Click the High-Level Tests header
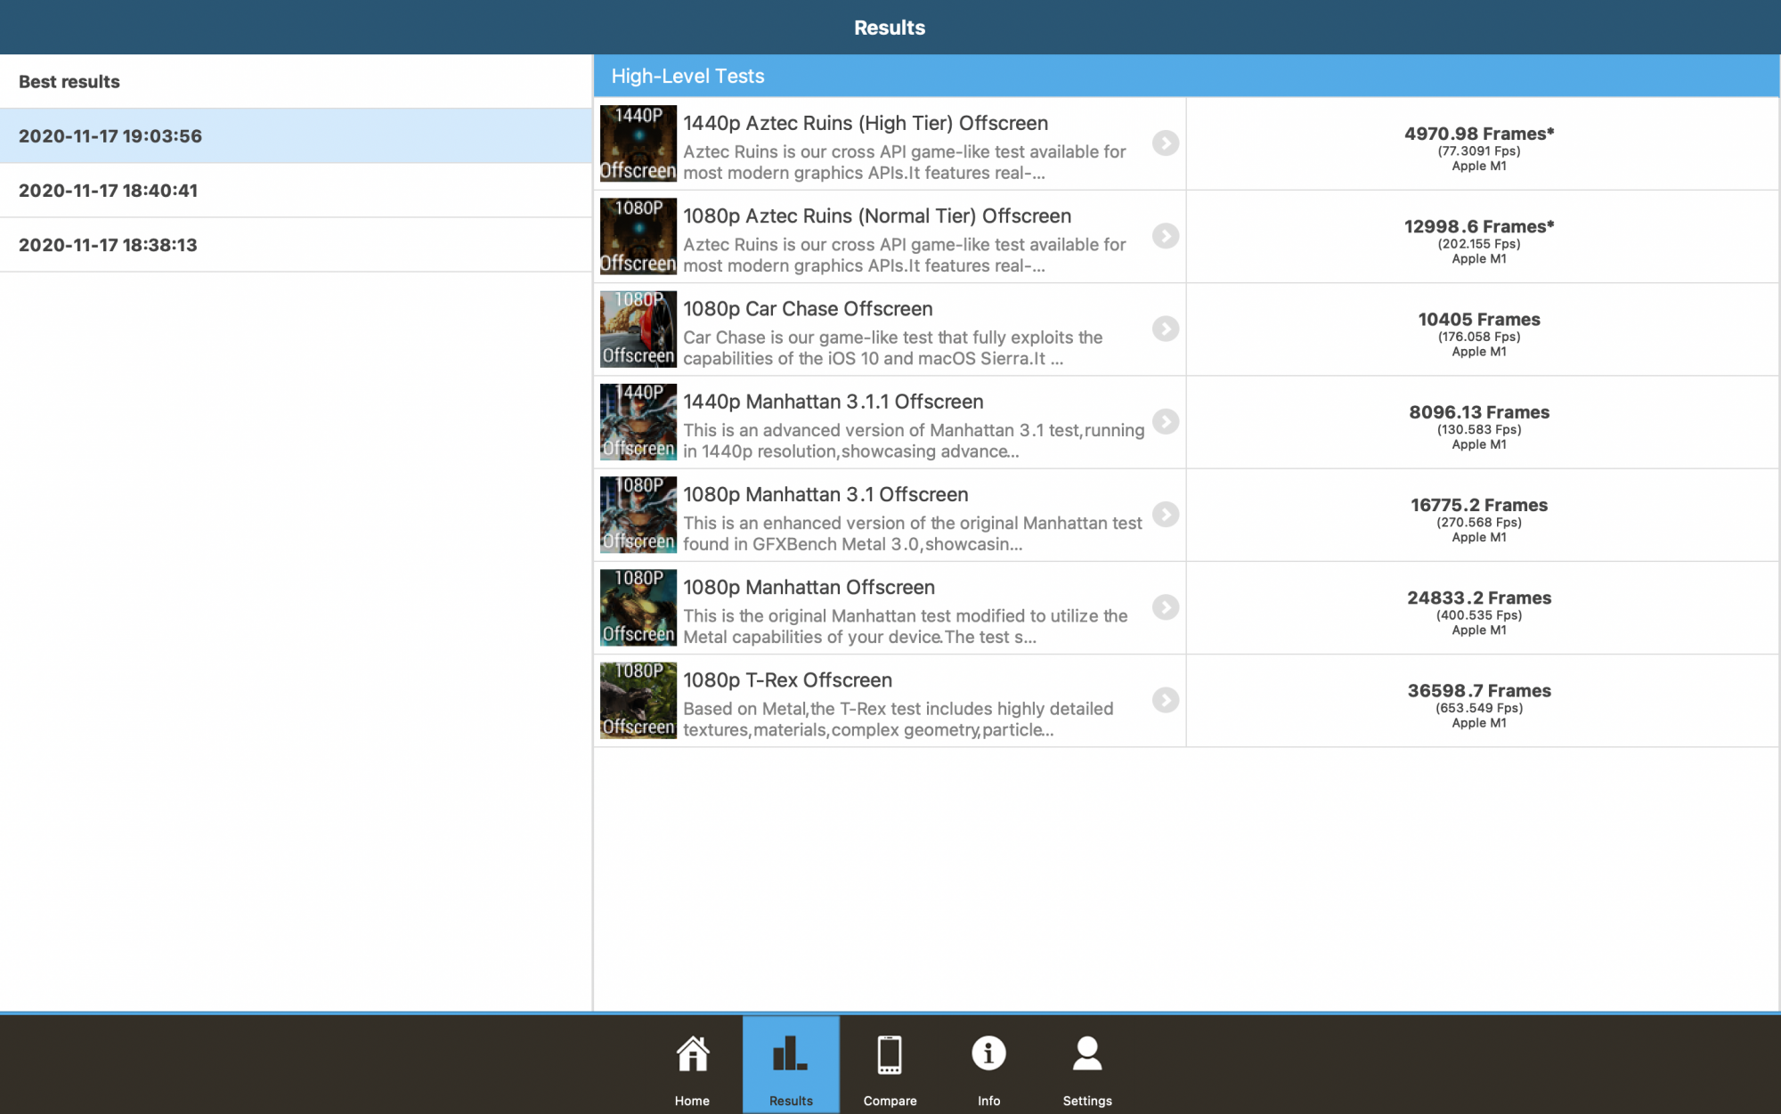This screenshot has width=1781, height=1114. pyautogui.click(x=687, y=77)
